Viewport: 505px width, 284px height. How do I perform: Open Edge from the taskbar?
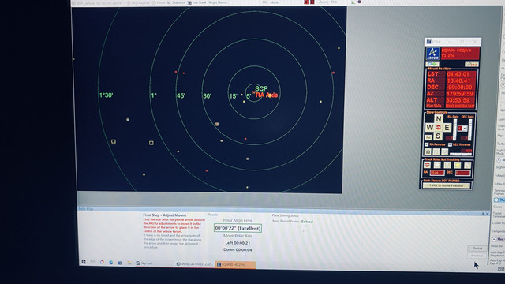pyautogui.click(x=111, y=263)
